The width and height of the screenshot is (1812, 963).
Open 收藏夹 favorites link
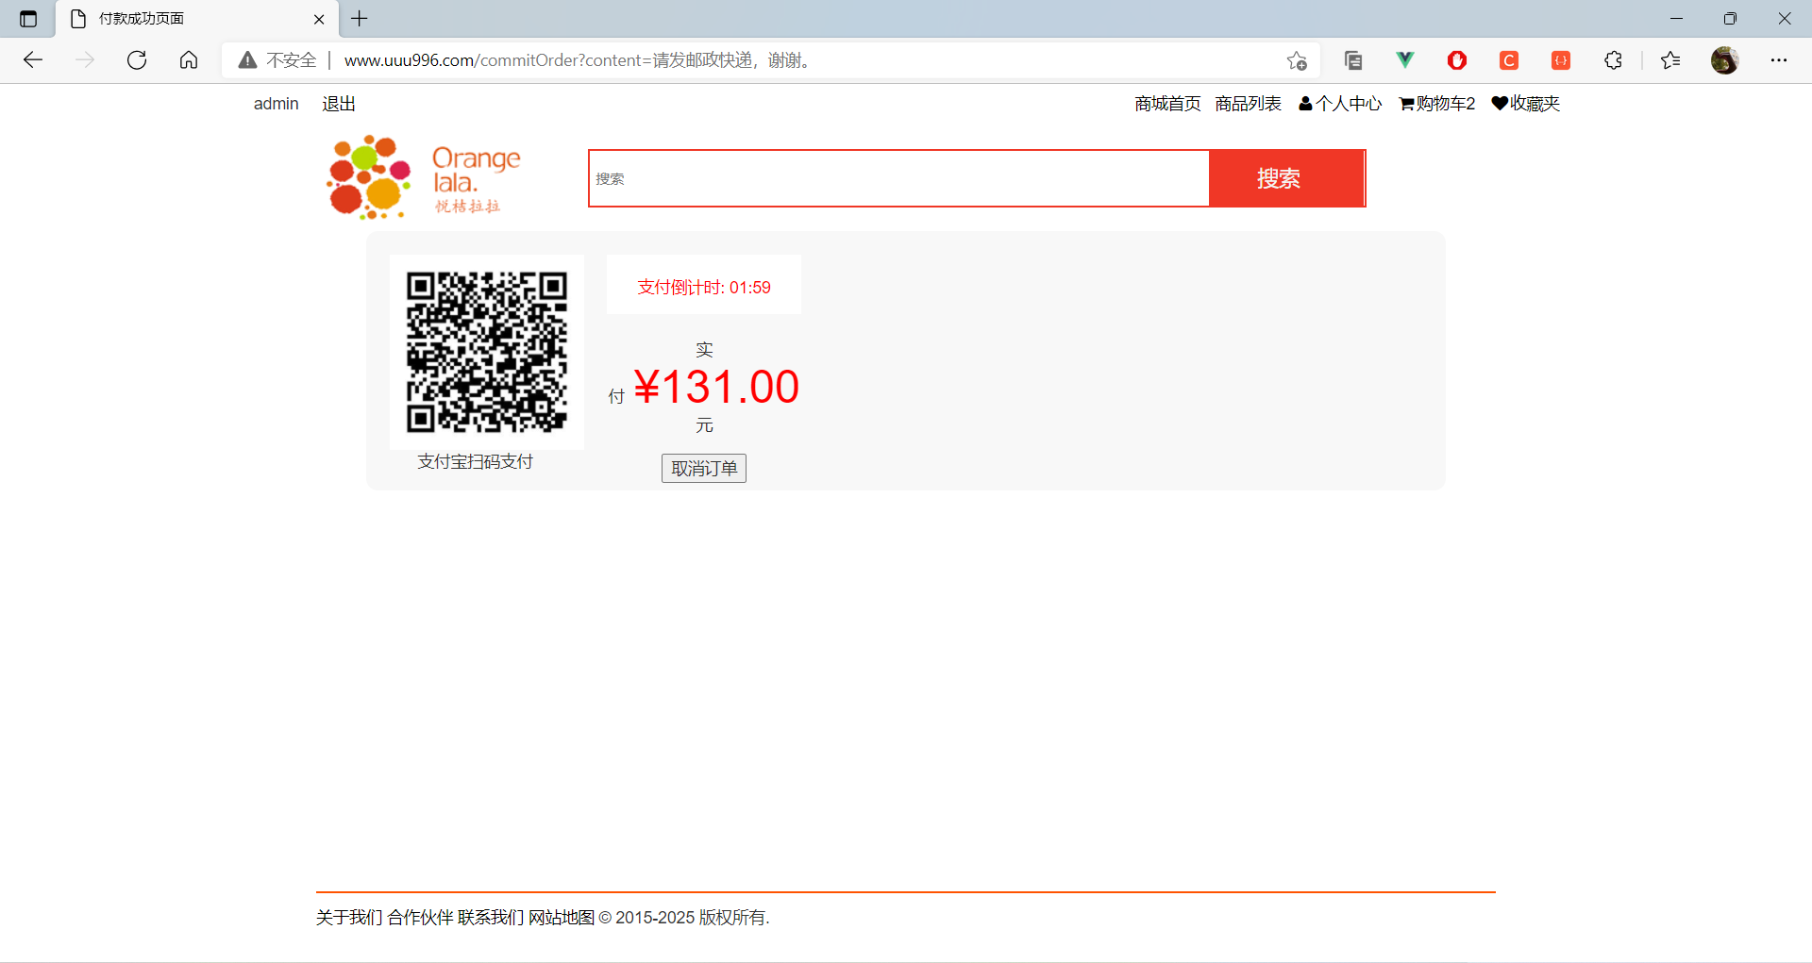pos(1526,104)
